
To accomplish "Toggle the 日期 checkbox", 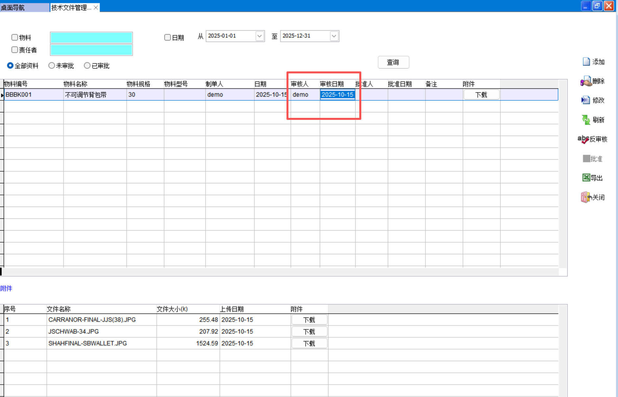I will click(x=167, y=37).
